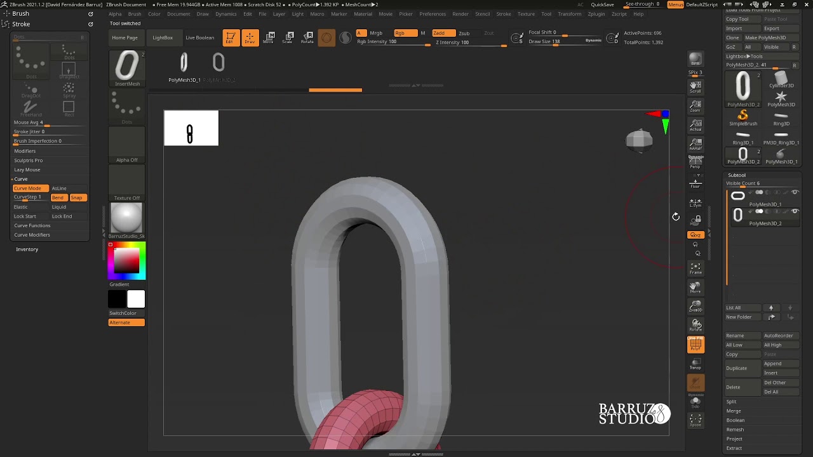Switch to the Move transform tool
The height and width of the screenshot is (457, 813).
point(269,37)
